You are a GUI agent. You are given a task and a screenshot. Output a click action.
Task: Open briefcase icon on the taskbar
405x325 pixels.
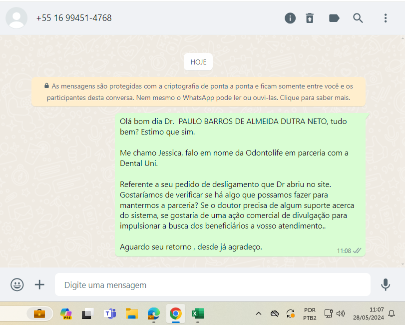39,313
